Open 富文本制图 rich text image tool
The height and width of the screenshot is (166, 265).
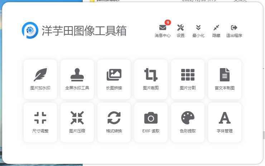tap(225, 79)
